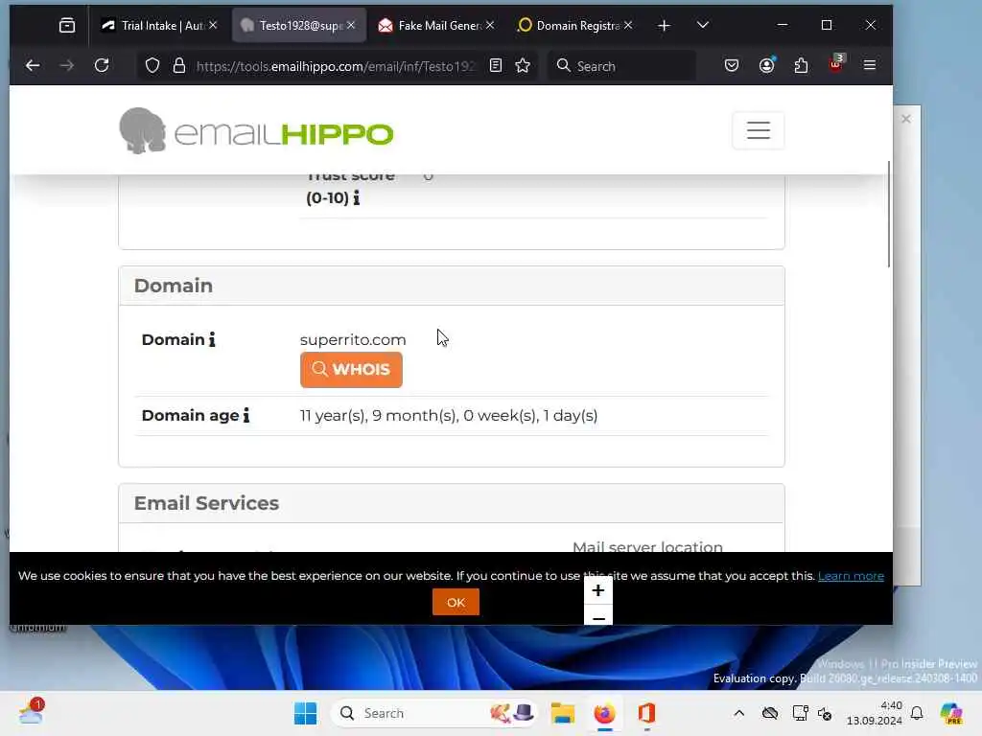Viewport: 982px width, 736px height.
Task: Close the Testo1928@super tab
Action: pos(351,25)
